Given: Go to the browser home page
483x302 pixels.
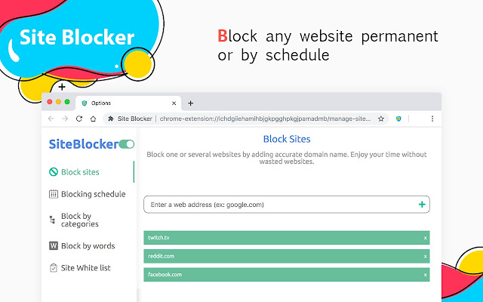Looking at the screenshot, I should click(x=93, y=119).
